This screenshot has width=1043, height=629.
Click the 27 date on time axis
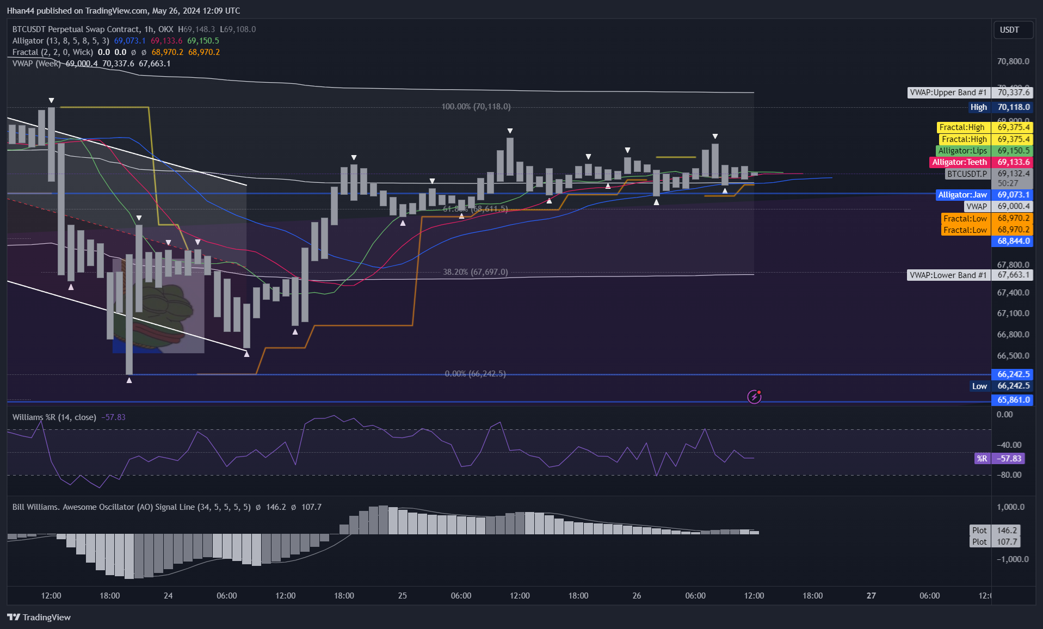(871, 596)
